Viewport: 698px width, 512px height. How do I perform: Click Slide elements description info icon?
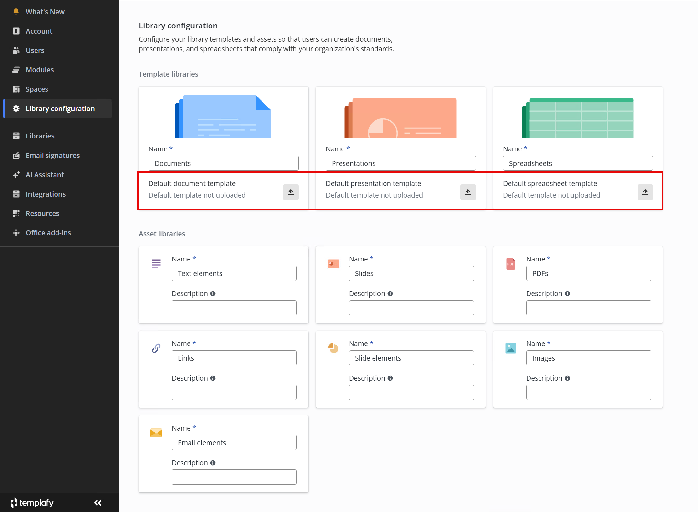390,378
